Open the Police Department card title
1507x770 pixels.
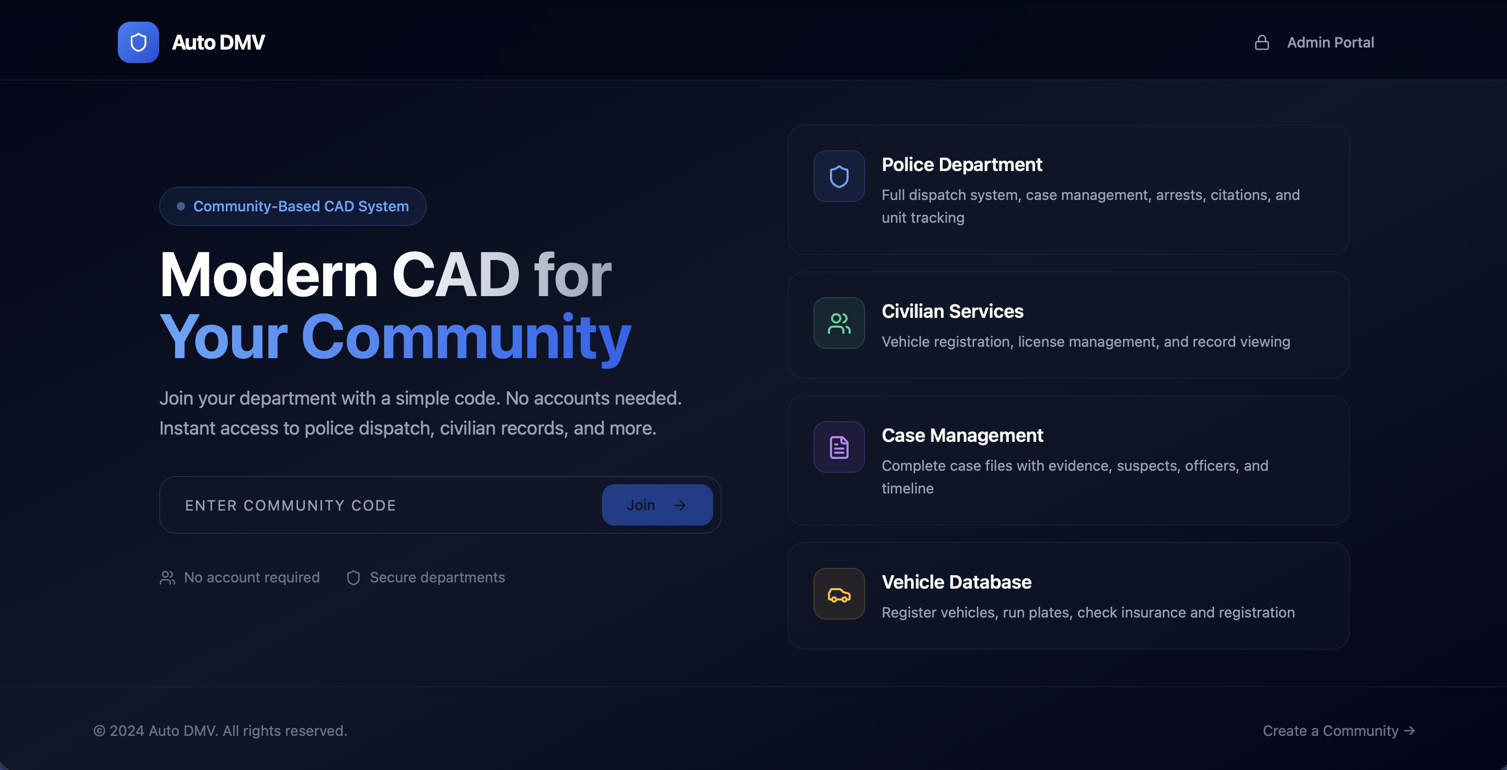(961, 164)
